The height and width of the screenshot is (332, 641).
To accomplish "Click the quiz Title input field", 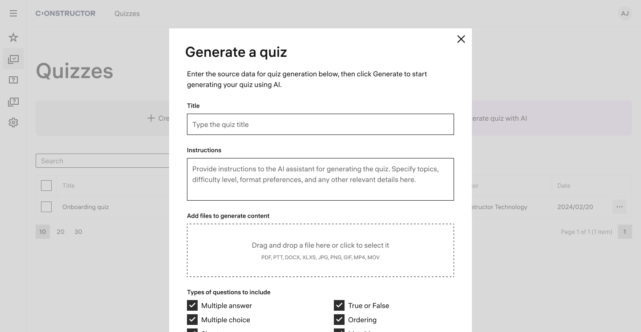I will click(320, 124).
